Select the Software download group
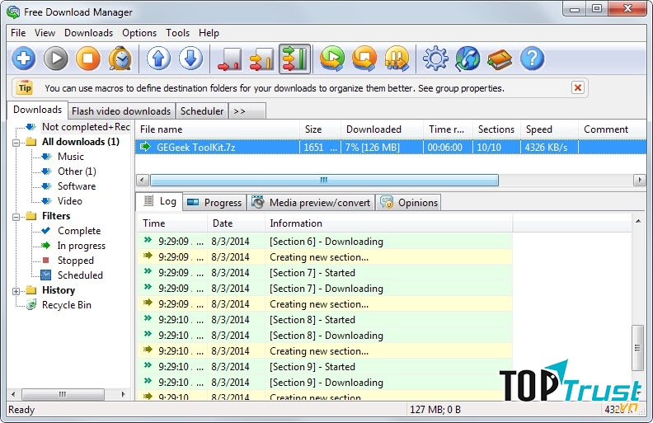This screenshot has height=423, width=653. [77, 186]
